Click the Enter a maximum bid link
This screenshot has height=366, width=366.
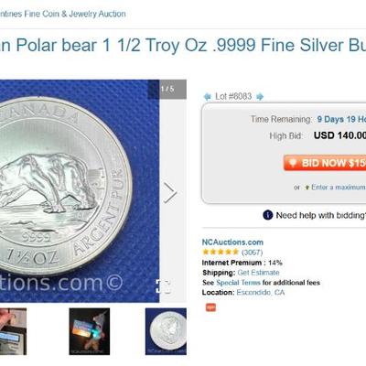339,188
